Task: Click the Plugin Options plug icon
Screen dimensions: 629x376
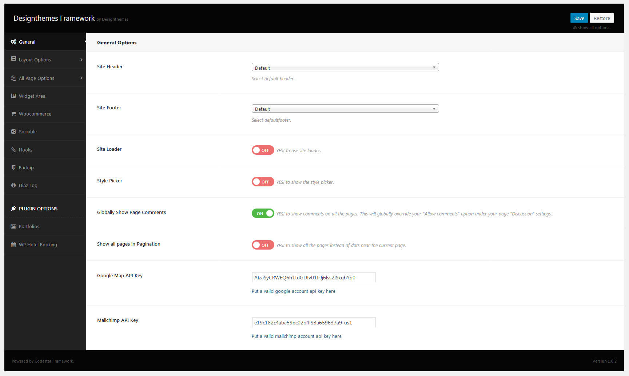Action: click(13, 209)
